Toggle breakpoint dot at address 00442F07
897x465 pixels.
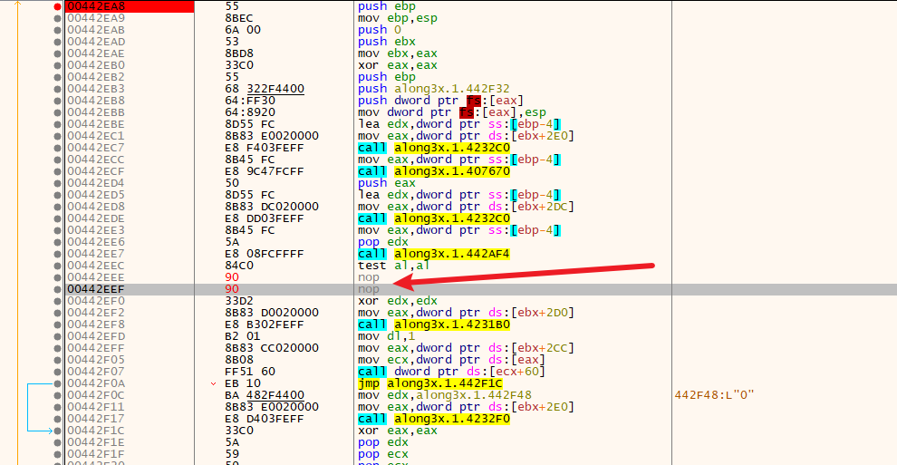point(57,372)
